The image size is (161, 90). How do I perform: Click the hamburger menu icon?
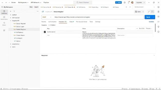(2, 2)
